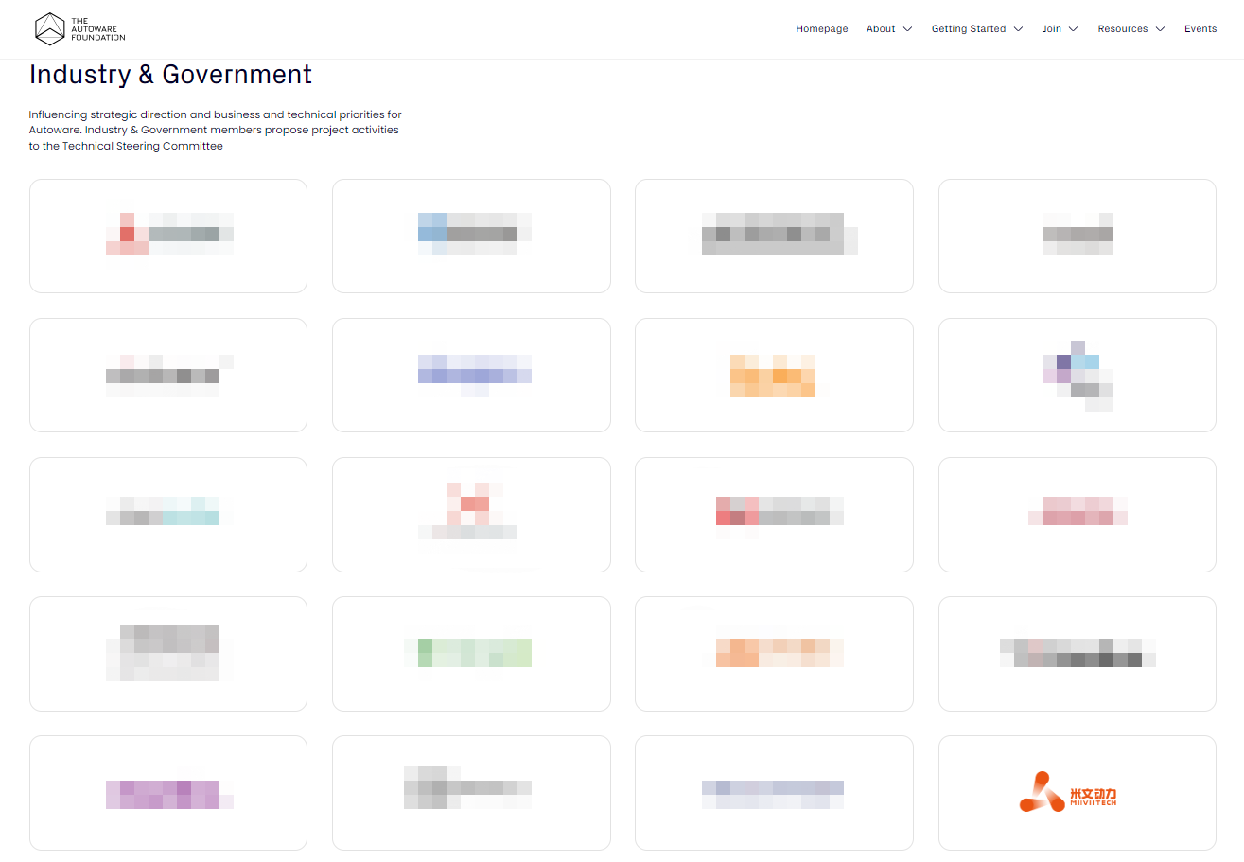This screenshot has width=1244, height=862.
Task: Open the Events page link
Action: (1200, 29)
